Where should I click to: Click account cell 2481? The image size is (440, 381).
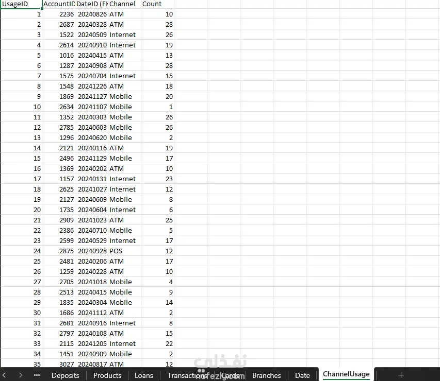[x=59, y=261]
